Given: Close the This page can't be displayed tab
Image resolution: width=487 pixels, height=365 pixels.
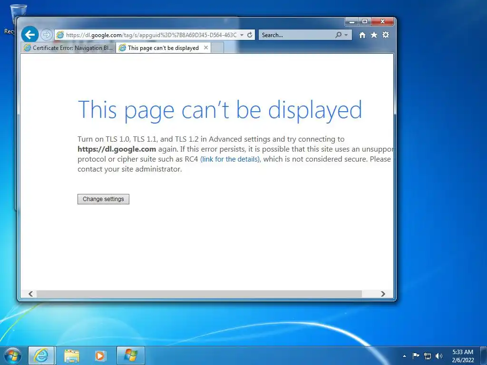Looking at the screenshot, I should click(x=206, y=48).
